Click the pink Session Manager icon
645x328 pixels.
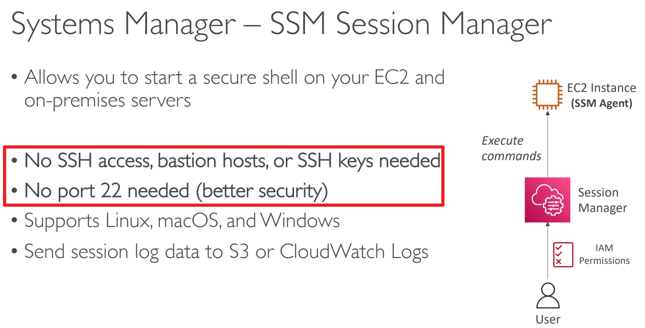[548, 200]
